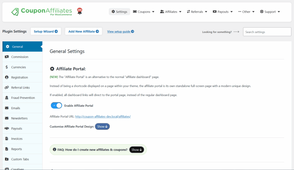Show the Customise Affiliate Portal Design section
The image size is (294, 170).
102,126
